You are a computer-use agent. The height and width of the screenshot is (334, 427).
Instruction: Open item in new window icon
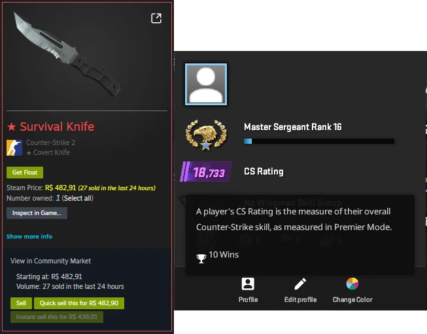point(156,18)
